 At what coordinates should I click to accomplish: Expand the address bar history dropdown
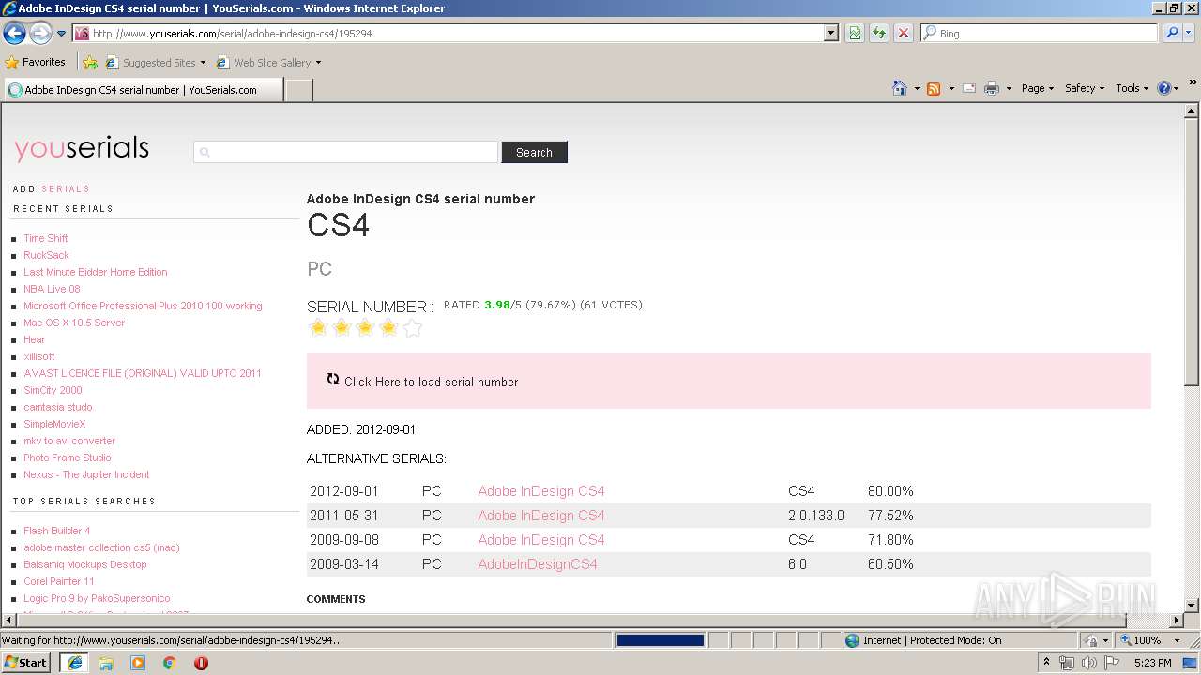click(x=830, y=33)
